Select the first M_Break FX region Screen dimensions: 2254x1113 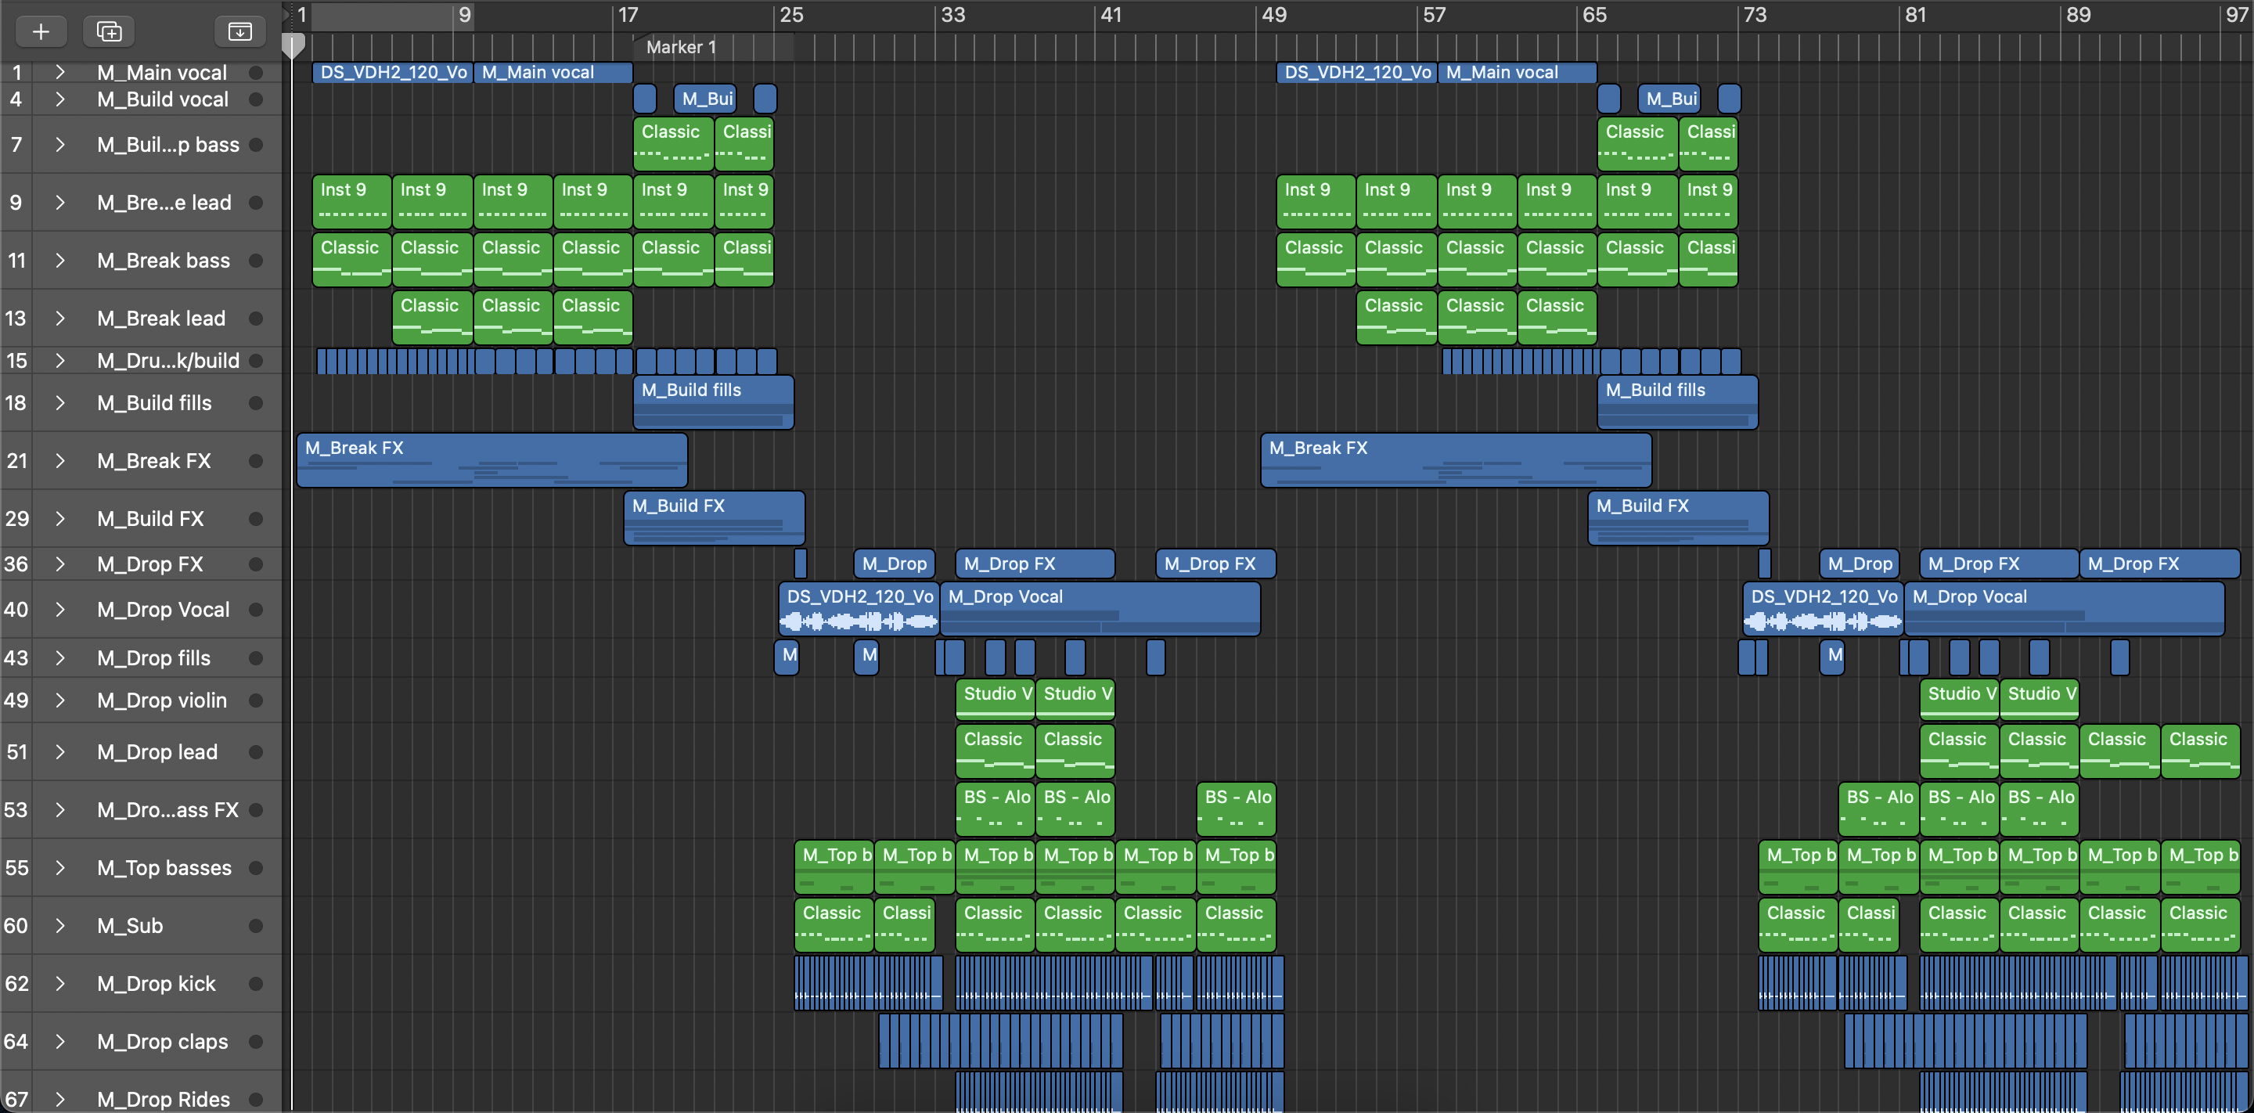pos(491,460)
